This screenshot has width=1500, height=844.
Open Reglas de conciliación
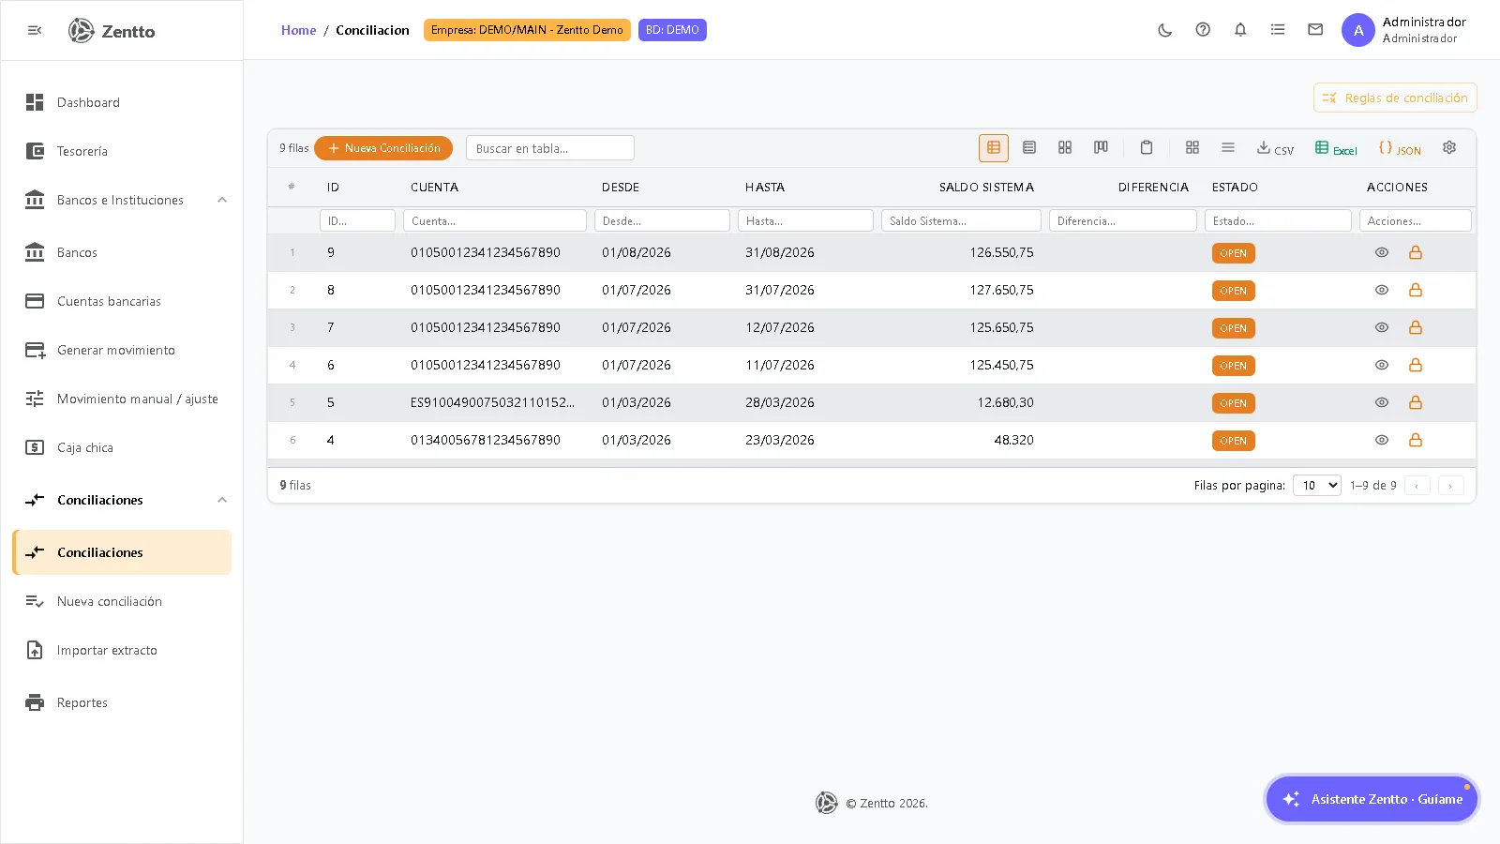(x=1395, y=98)
